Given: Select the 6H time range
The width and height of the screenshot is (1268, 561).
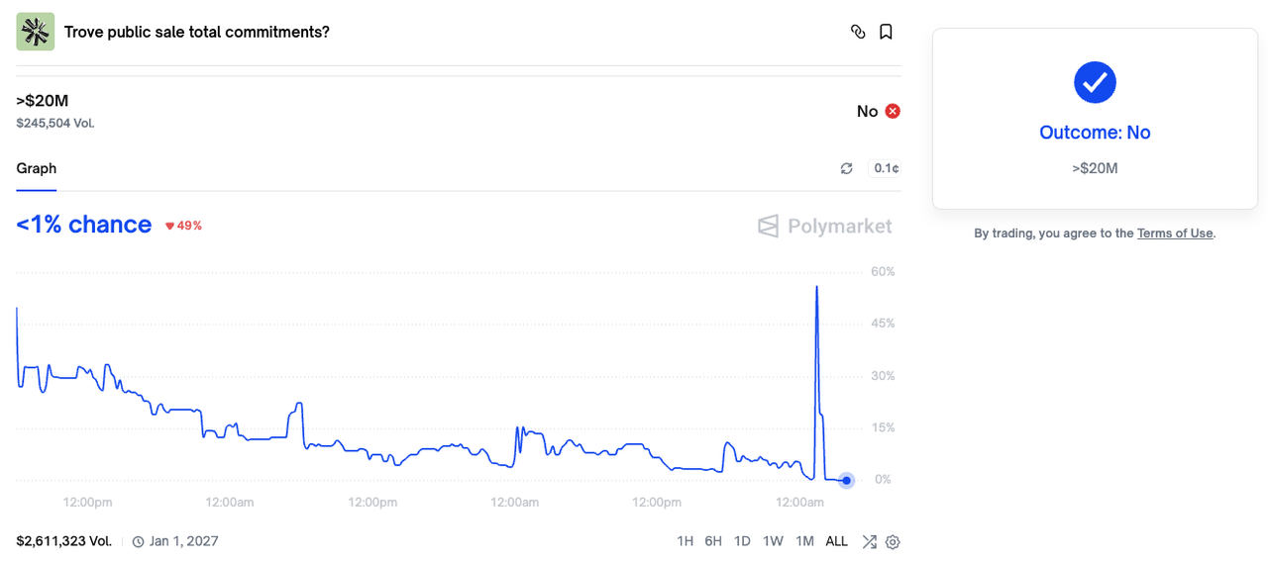Looking at the screenshot, I should (713, 541).
